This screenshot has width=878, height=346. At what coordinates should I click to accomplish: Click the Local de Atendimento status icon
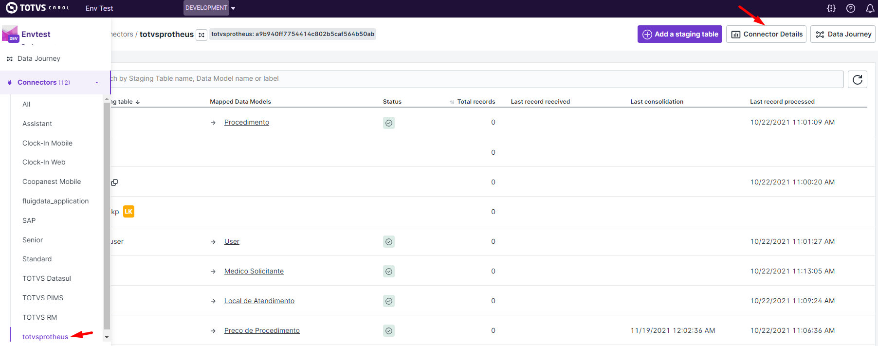[x=389, y=301]
